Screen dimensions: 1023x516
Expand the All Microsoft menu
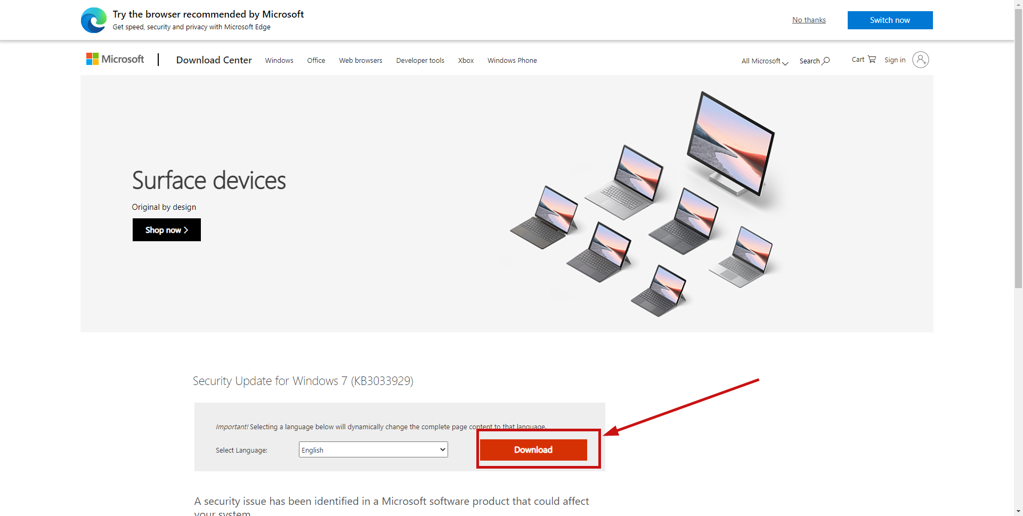pos(764,61)
